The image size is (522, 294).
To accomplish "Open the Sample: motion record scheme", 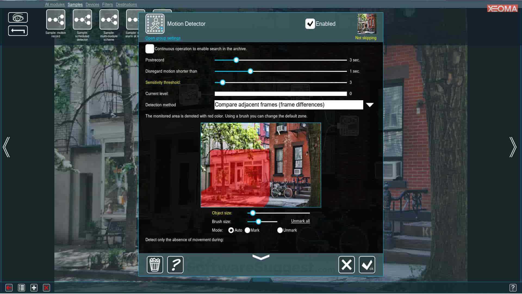I will coord(55,19).
